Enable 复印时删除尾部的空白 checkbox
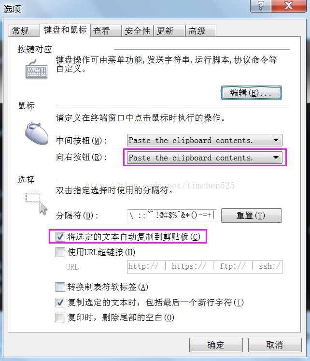The image size is (310, 361). (x=60, y=318)
